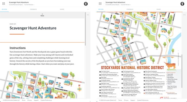187x102 pixels.
Task: Switch to Feedback tab in right window
Action: pyautogui.click(x=130, y=9)
